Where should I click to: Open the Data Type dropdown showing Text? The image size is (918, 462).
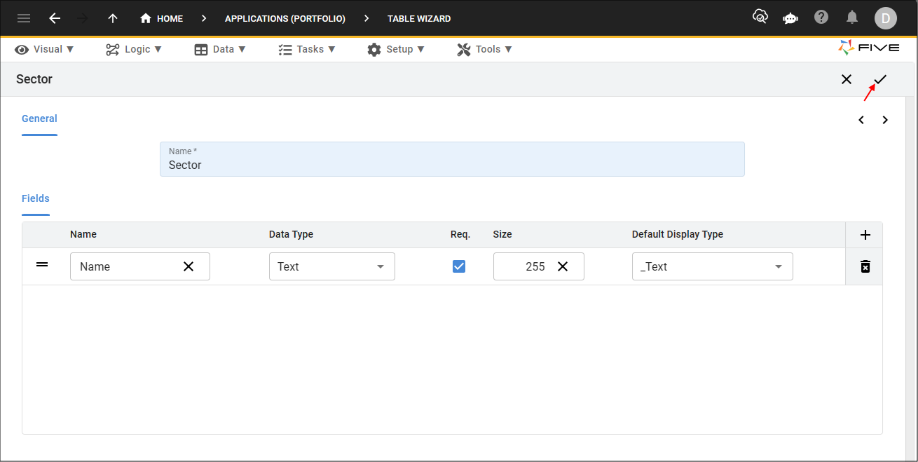tap(332, 266)
